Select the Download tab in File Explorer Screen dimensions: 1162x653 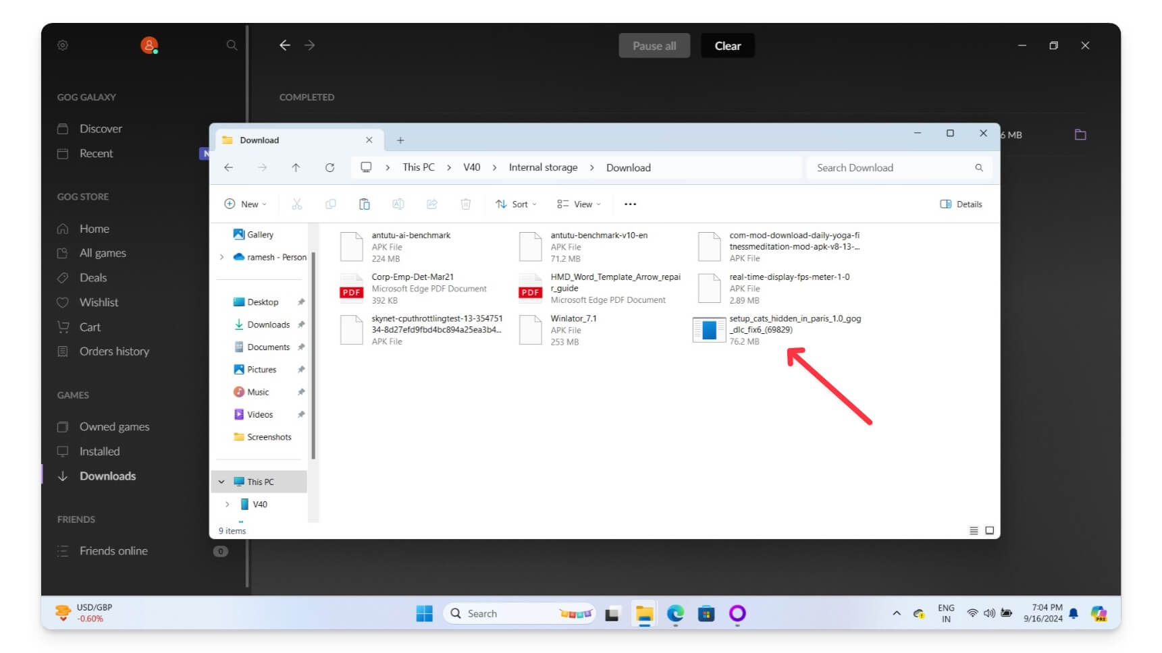coord(299,140)
